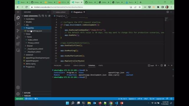
Task: Select the Terminal panel tab
Action: click(92, 65)
